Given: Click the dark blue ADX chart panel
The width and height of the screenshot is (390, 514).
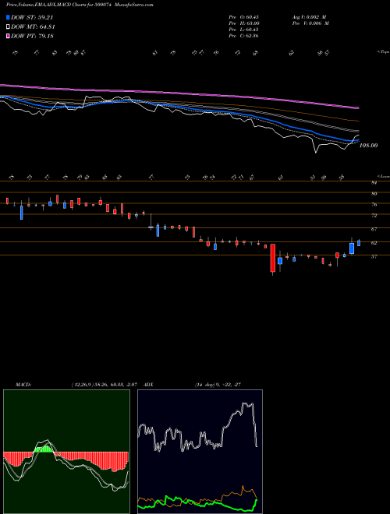Looking at the screenshot, I should pos(200,452).
